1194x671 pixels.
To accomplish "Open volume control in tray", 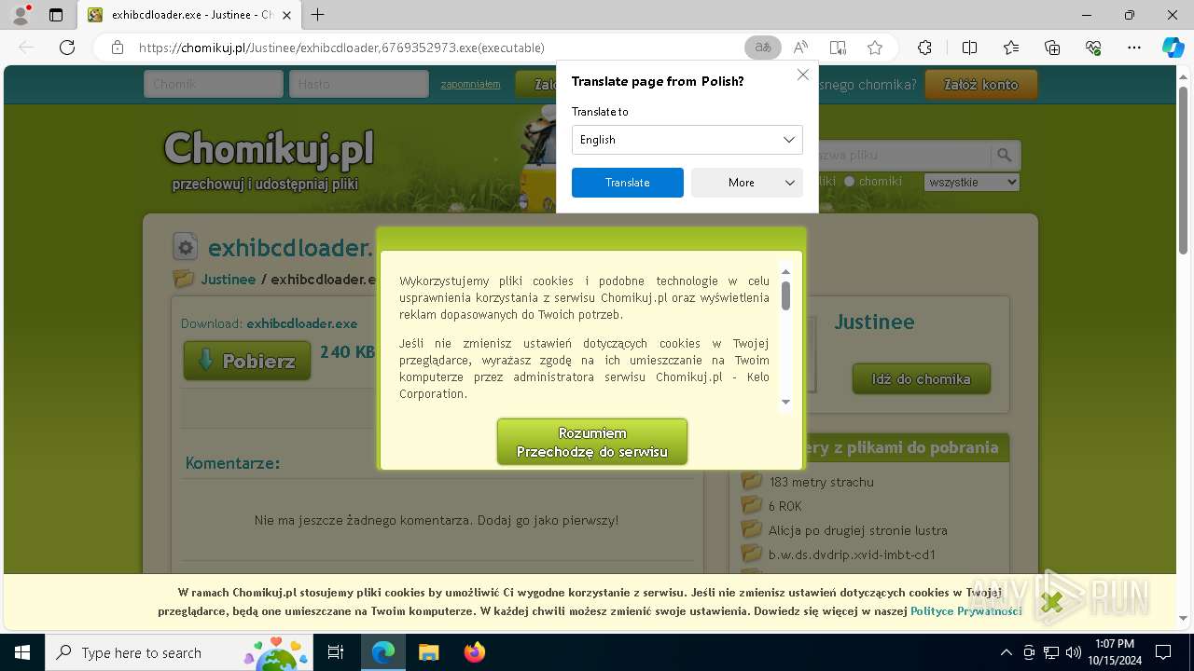I will [1074, 652].
